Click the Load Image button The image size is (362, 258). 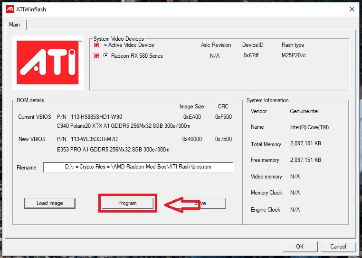tap(49, 203)
